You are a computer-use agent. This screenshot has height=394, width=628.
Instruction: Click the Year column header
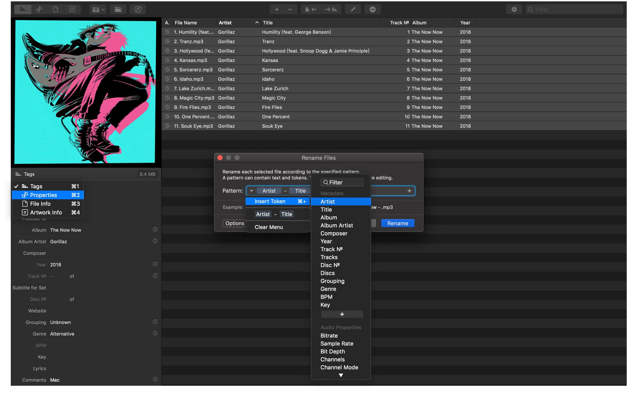(465, 23)
